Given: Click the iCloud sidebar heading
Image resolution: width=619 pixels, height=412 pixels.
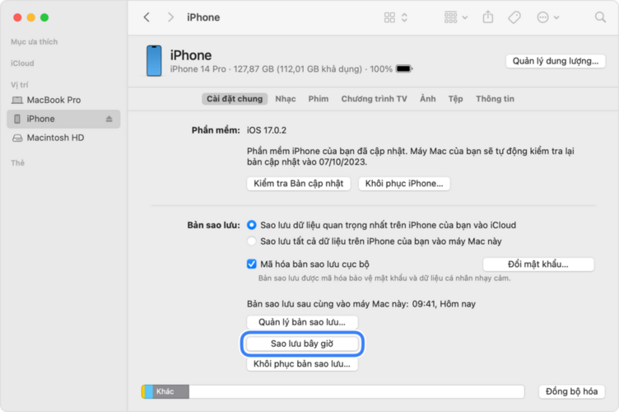Looking at the screenshot, I should tap(22, 63).
